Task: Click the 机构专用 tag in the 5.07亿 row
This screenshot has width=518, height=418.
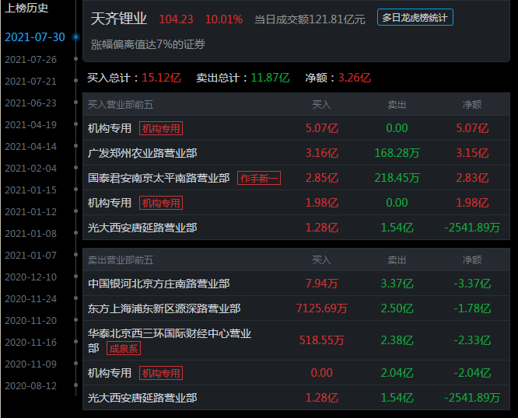Action: click(x=161, y=128)
